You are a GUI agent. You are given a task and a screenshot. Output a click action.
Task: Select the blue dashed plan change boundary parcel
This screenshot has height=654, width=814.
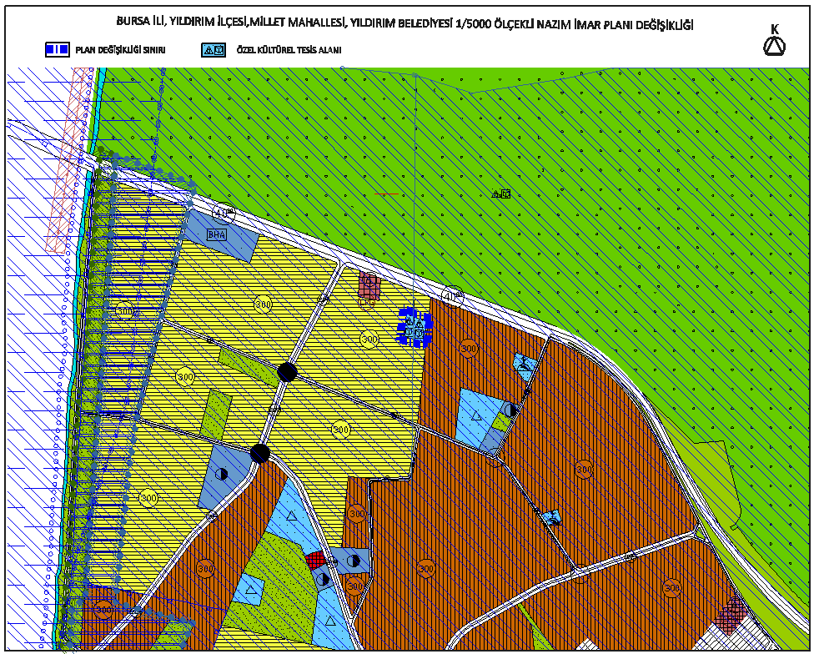(415, 327)
